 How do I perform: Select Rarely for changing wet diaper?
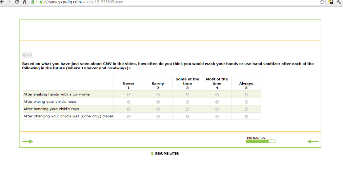(x=158, y=117)
